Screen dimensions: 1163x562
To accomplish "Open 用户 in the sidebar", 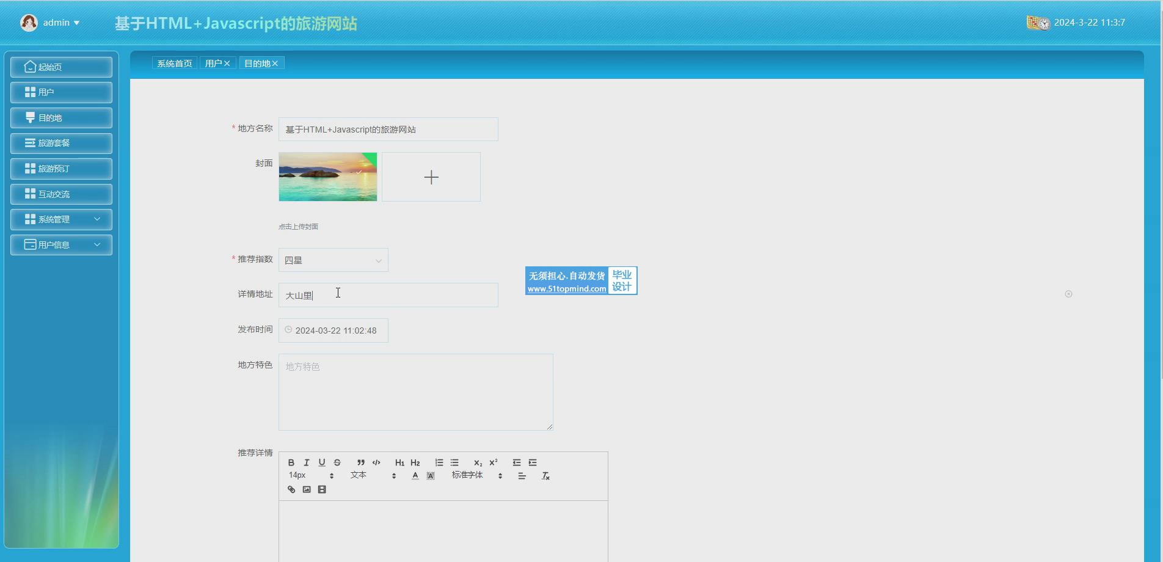I will tap(61, 92).
